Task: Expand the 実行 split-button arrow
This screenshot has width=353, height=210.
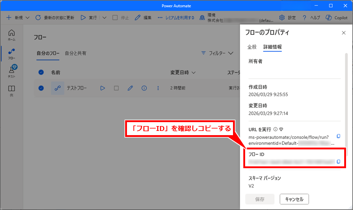Action: (105, 18)
